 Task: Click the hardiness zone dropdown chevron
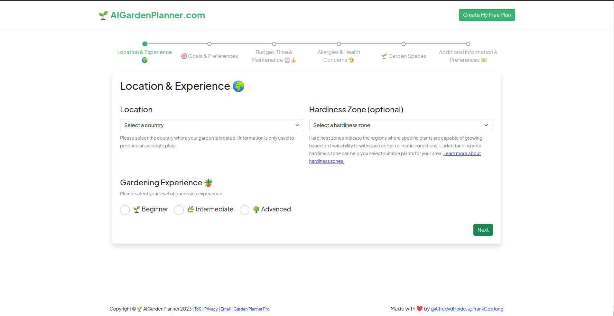[486, 125]
